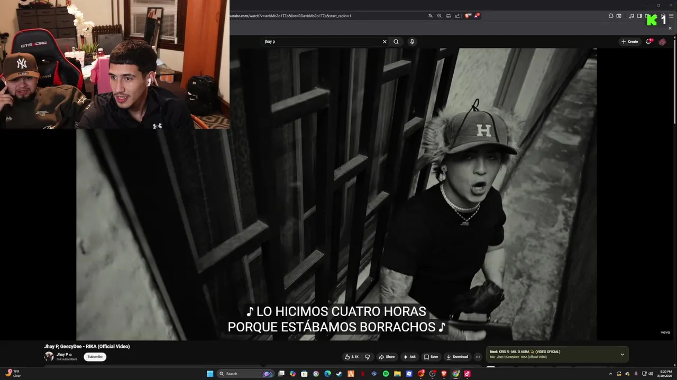Open the weather widget showing Clear

13,374
